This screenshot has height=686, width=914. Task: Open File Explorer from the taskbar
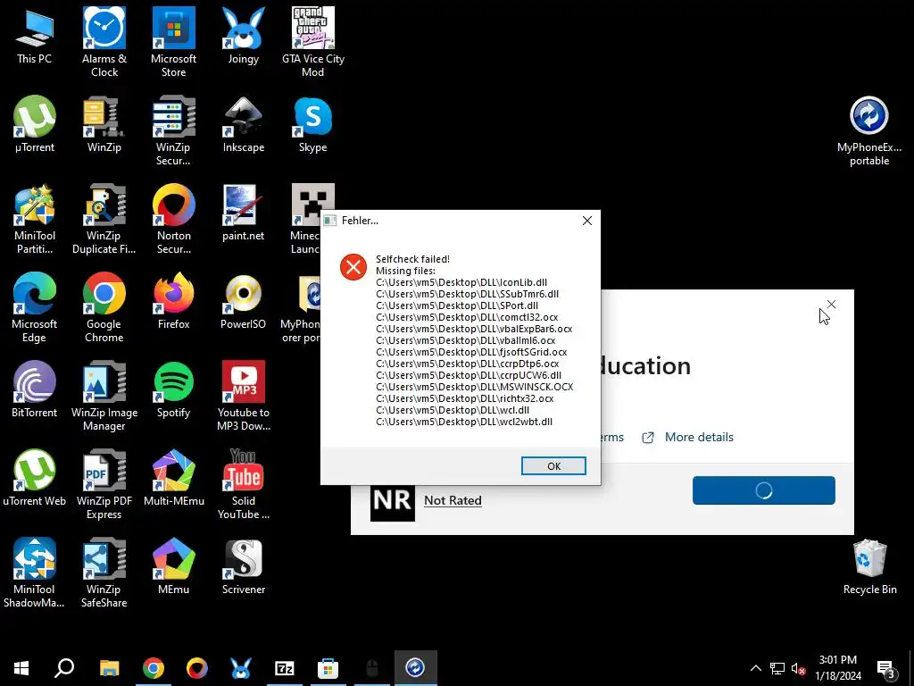click(109, 668)
